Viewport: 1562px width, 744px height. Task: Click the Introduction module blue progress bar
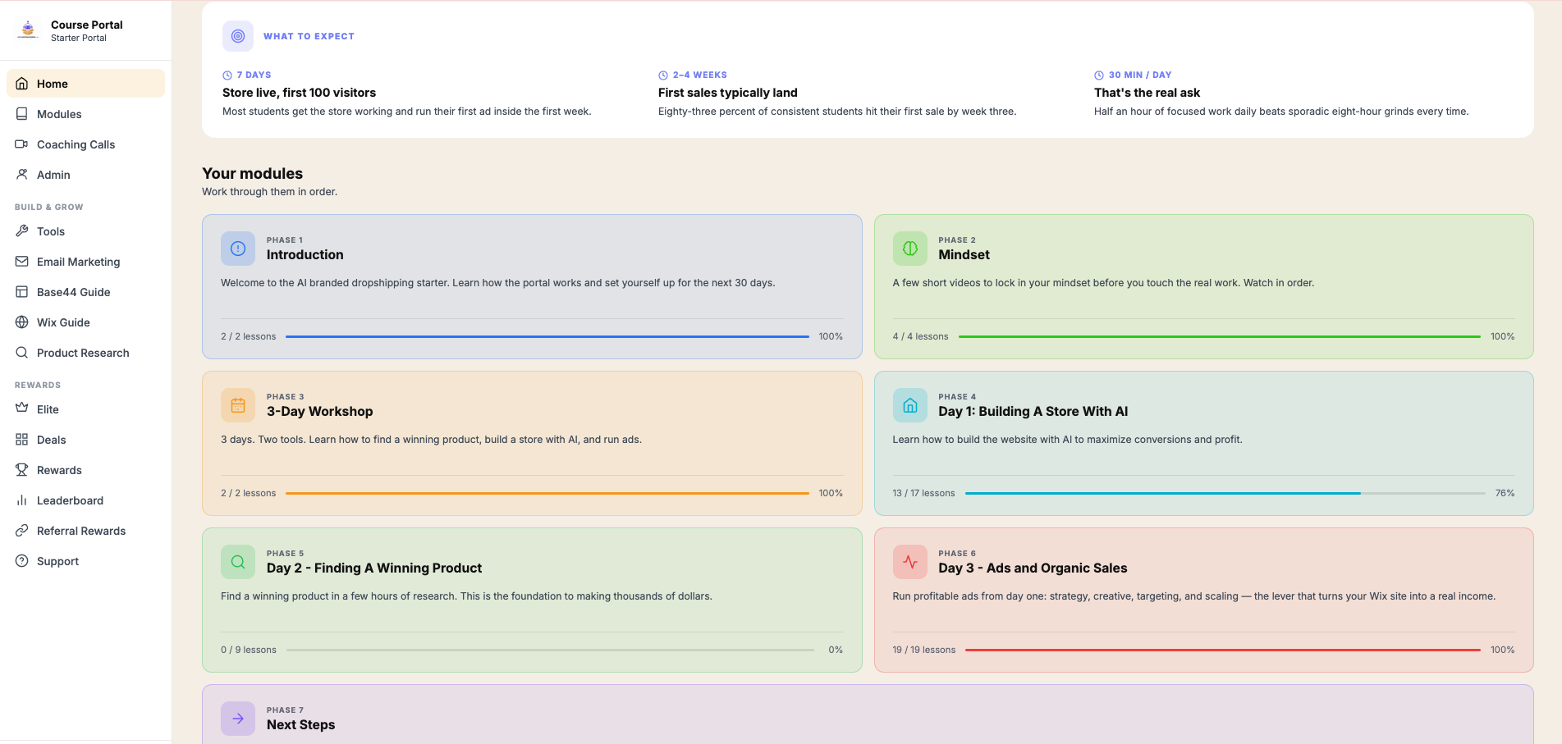[547, 336]
